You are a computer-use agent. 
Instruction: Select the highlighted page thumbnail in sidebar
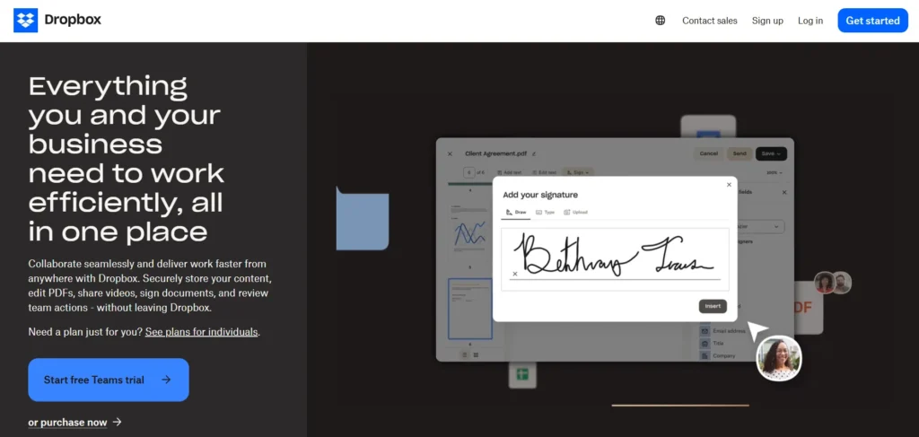(x=470, y=309)
